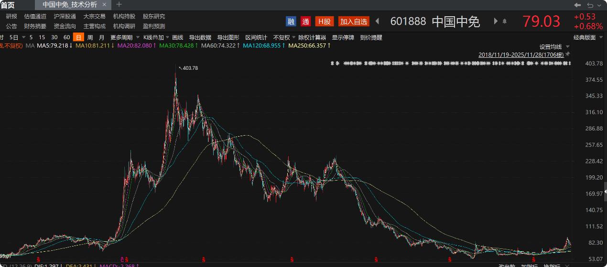This screenshot has height=267, width=607.
Task: Click the bell price alert icon
Action: click(x=505, y=21)
